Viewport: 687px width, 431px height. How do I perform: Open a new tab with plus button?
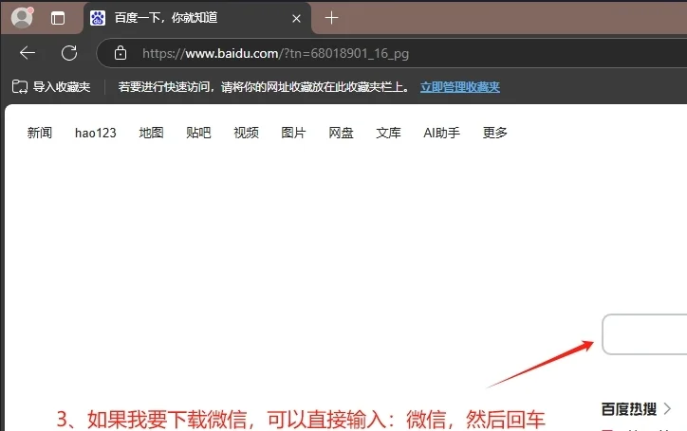click(x=332, y=18)
